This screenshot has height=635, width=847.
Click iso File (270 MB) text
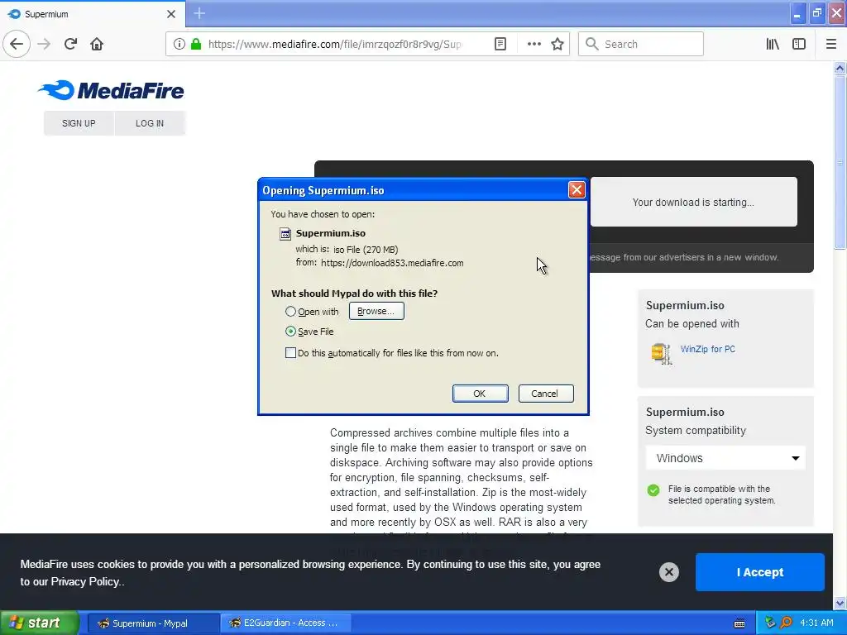point(366,250)
